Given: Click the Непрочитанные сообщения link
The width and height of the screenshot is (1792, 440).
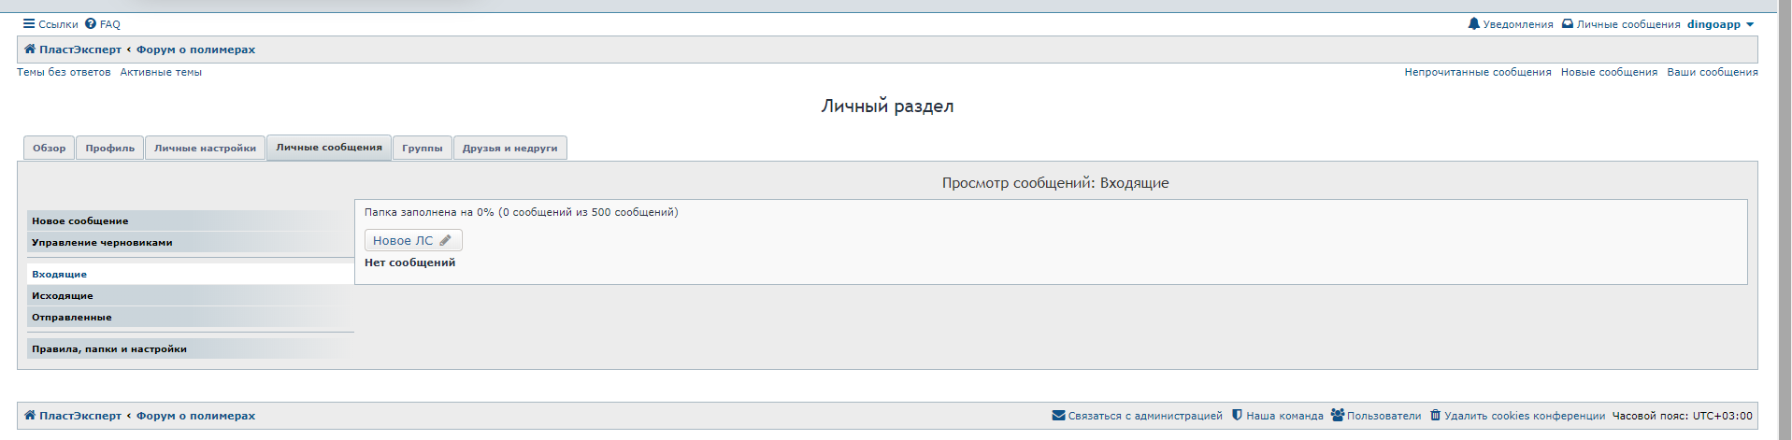Looking at the screenshot, I should click(x=1477, y=72).
